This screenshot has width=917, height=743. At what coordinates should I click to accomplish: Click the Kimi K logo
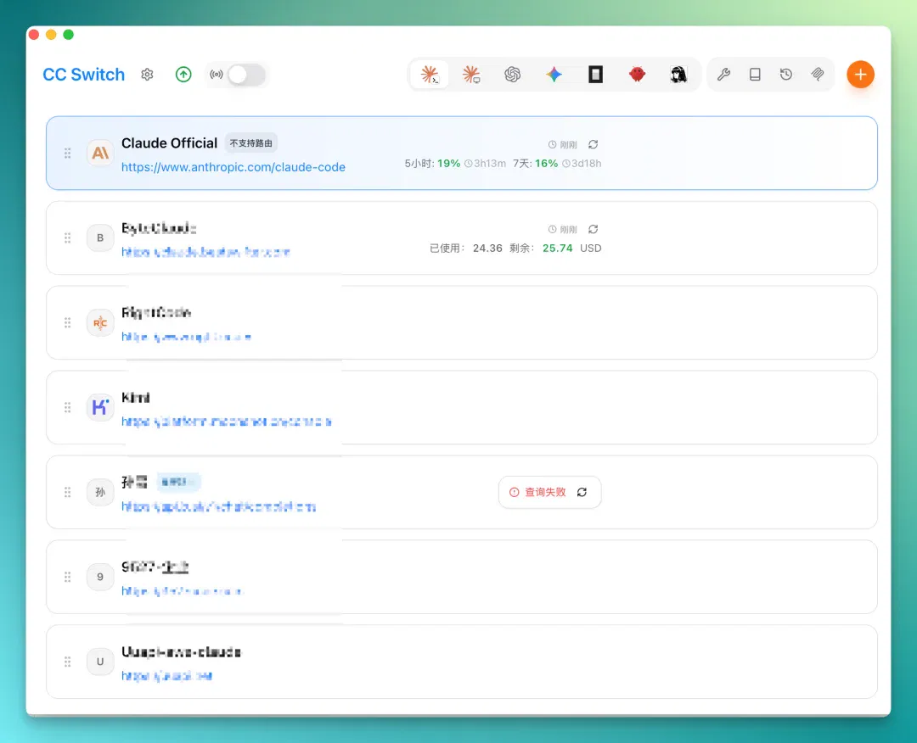pos(100,407)
